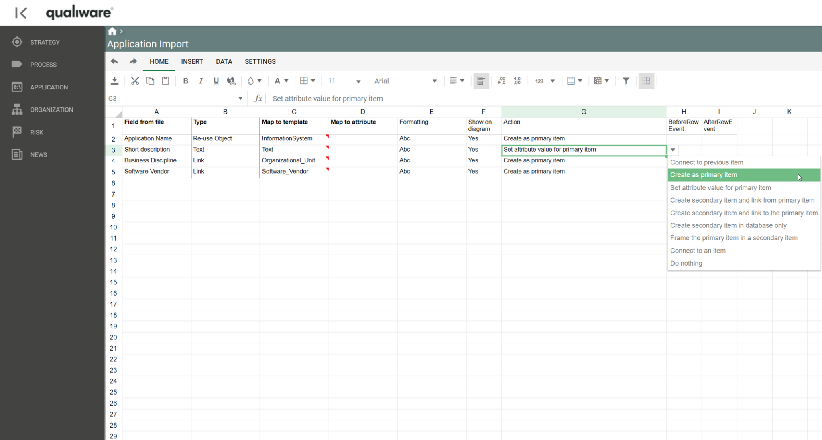Select Do nothing from the action list

pos(686,263)
